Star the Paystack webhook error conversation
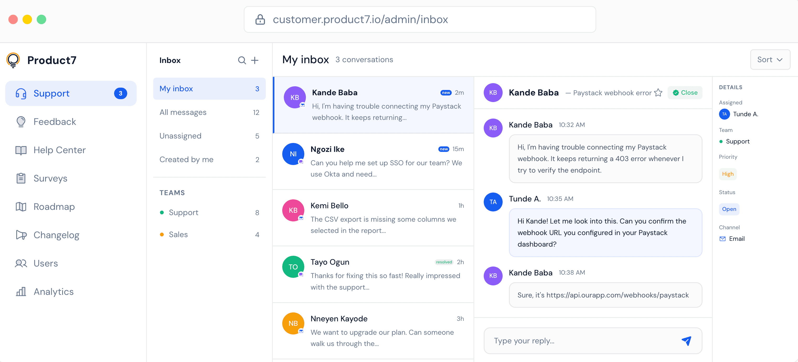798x362 pixels. (658, 92)
